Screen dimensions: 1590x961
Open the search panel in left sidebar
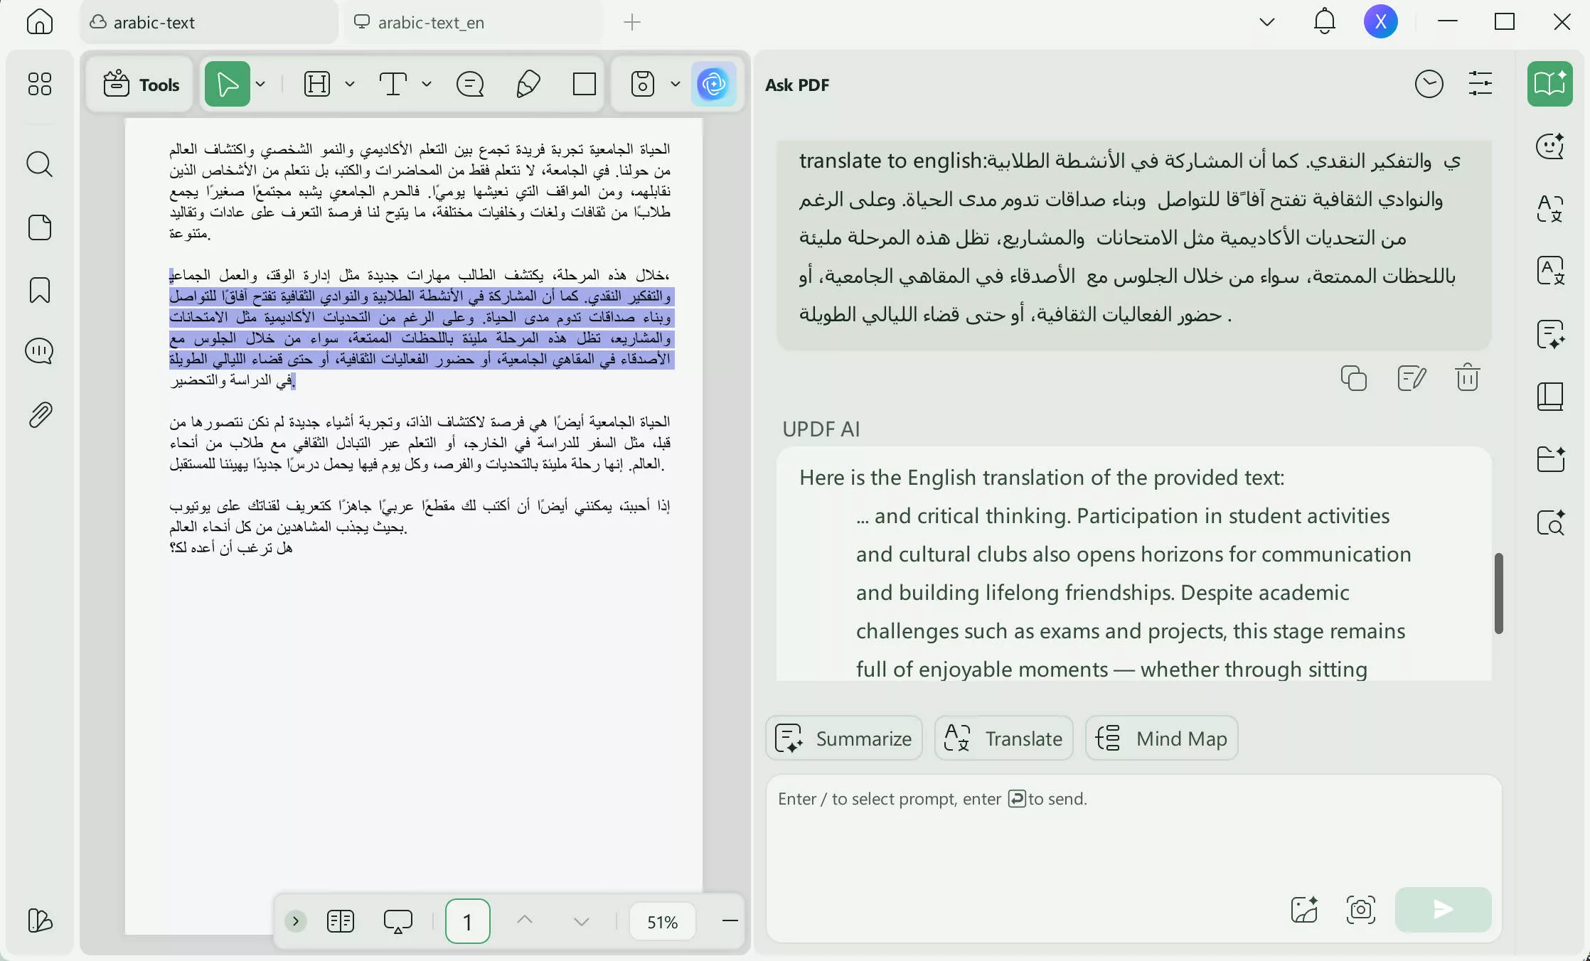(39, 164)
